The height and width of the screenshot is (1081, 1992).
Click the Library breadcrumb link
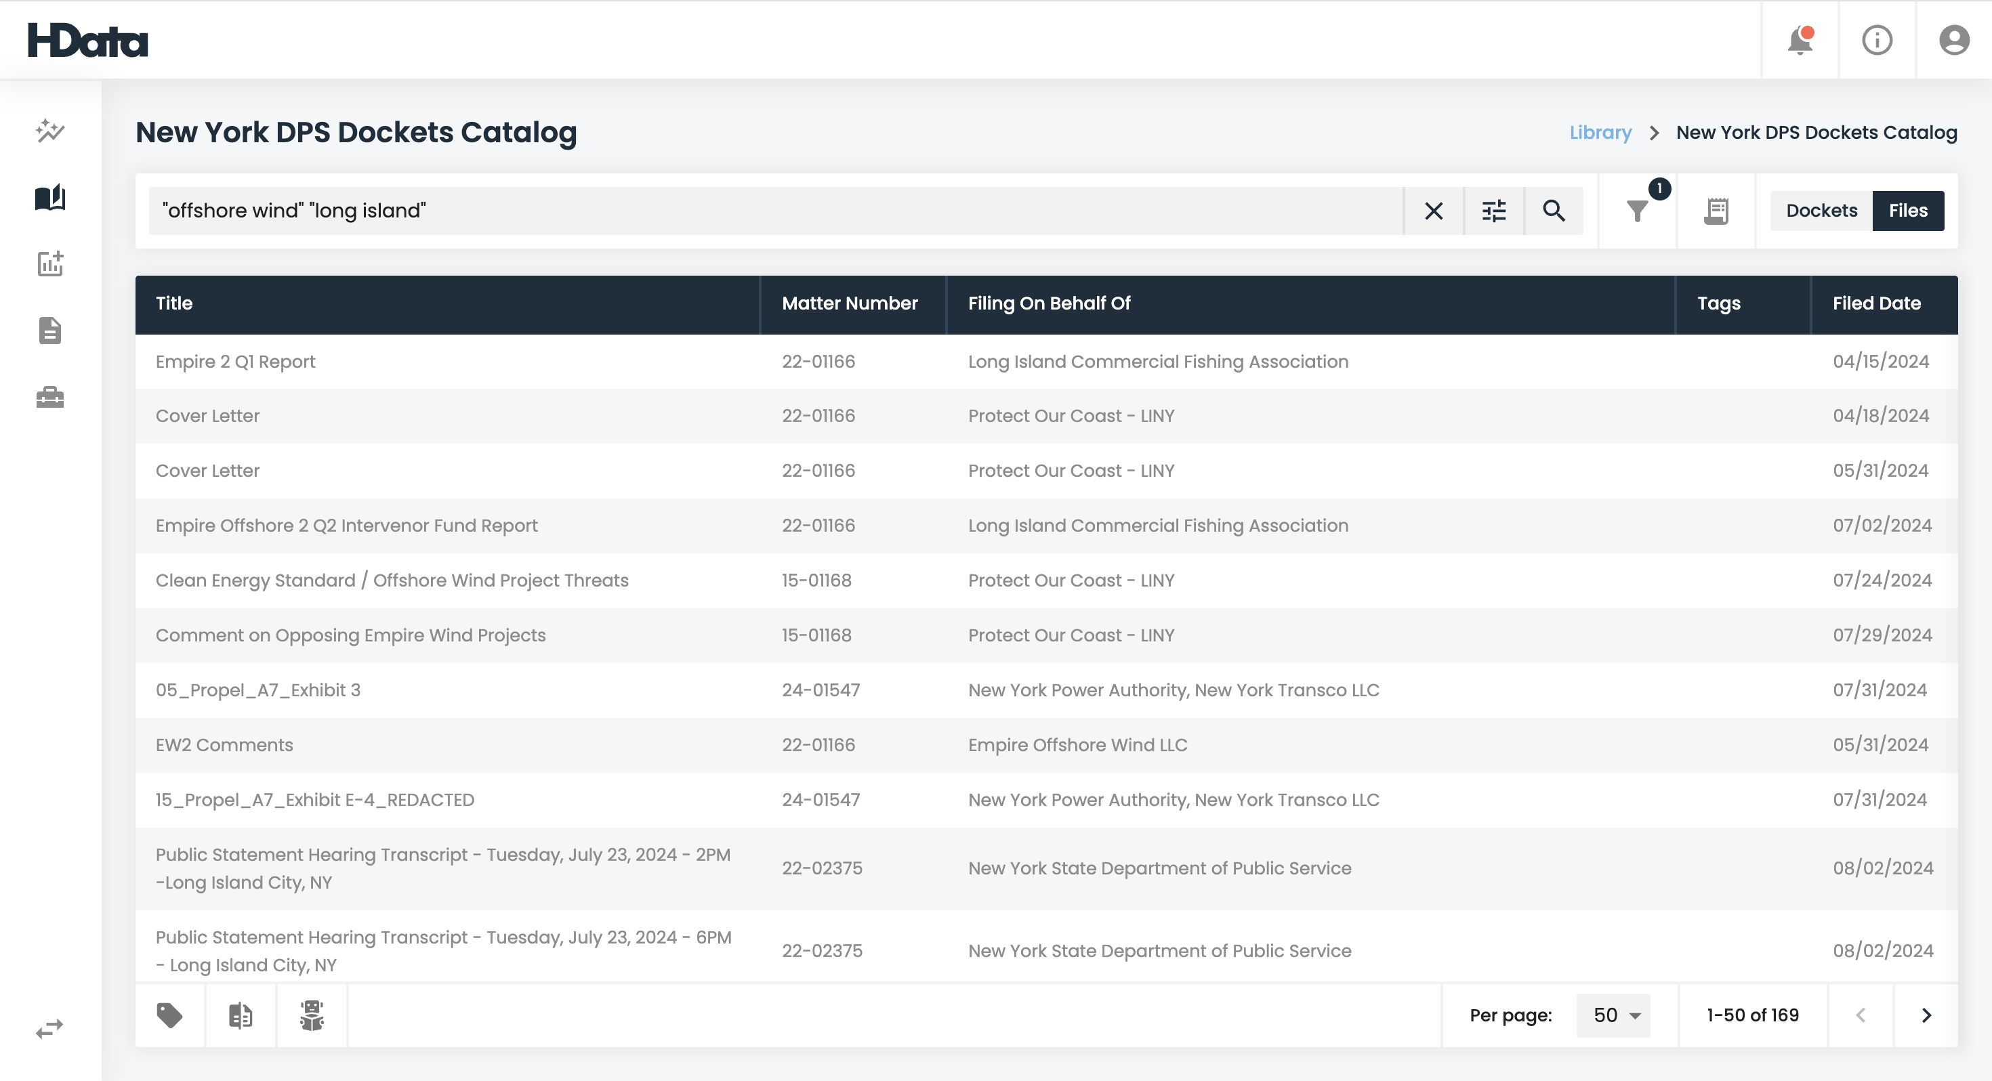click(x=1600, y=131)
